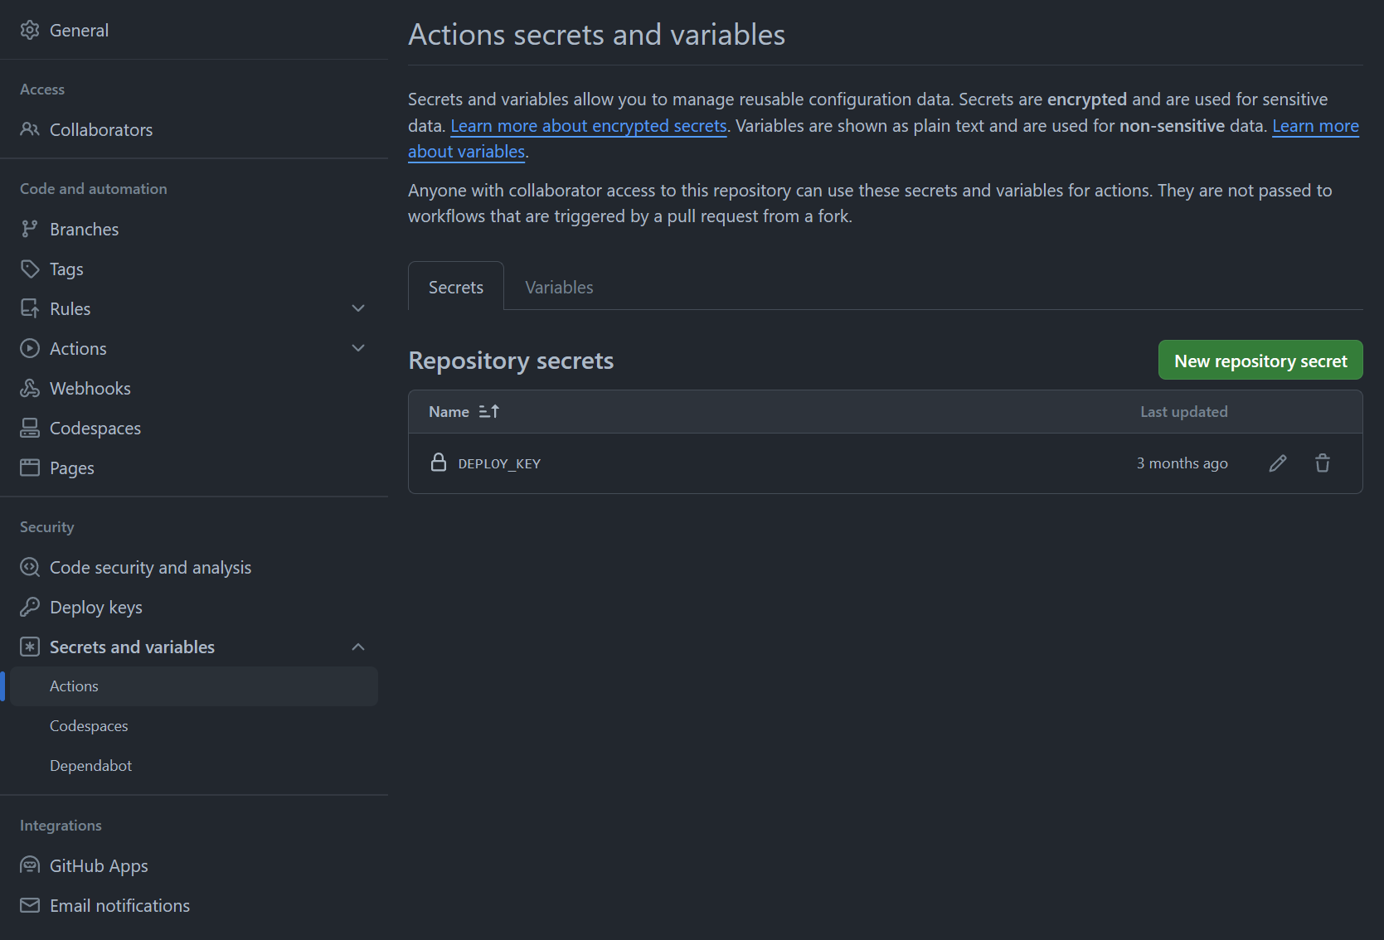Viewport: 1384px width, 940px height.
Task: Switch to the Secrets tab
Action: (x=456, y=287)
